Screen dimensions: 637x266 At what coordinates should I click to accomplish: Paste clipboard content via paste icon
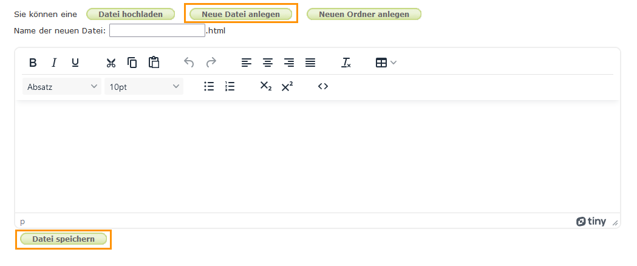pyautogui.click(x=154, y=63)
